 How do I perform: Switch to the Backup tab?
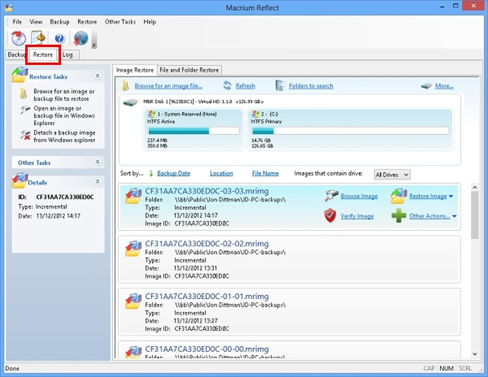coord(16,55)
